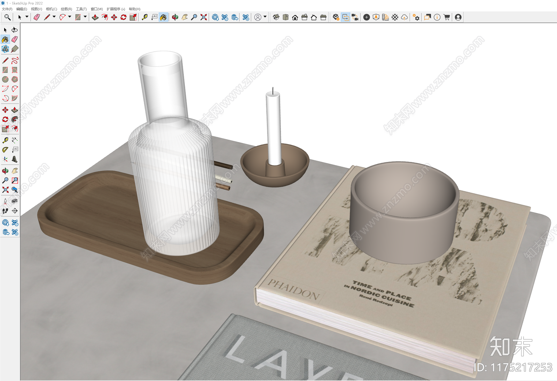This screenshot has width=557, height=381.
Task: Expand the Arc tool dropdown arrow
Action: 70,17
